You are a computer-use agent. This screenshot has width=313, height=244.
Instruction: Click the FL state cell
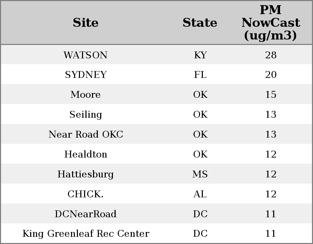coord(200,75)
